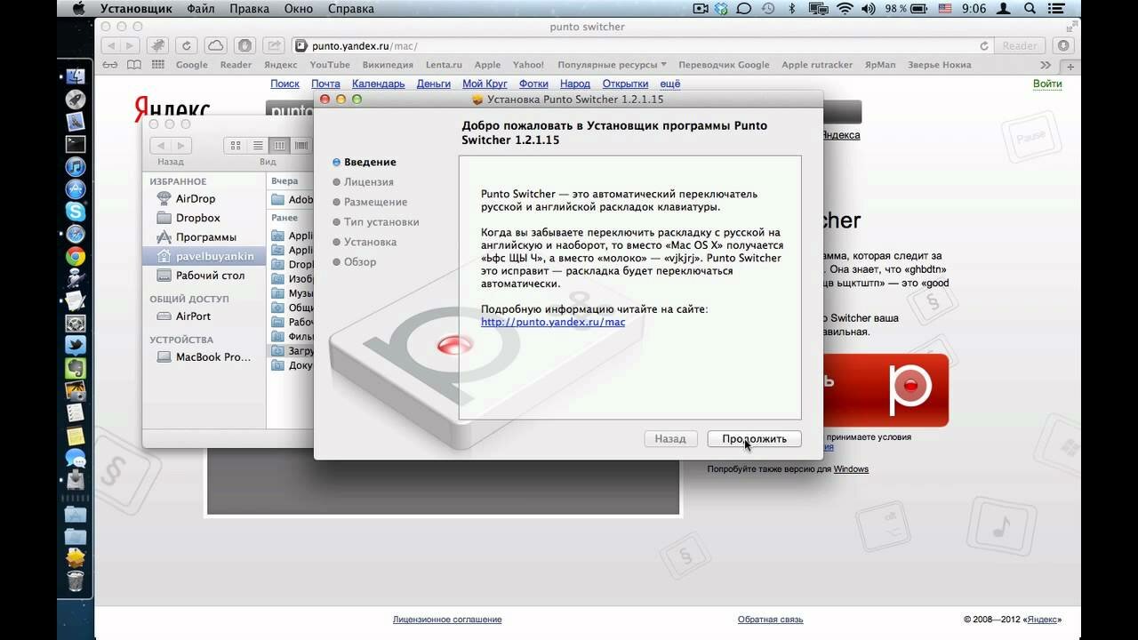Open the Trash in the Dock
This screenshot has height=640, width=1138.
(x=75, y=580)
